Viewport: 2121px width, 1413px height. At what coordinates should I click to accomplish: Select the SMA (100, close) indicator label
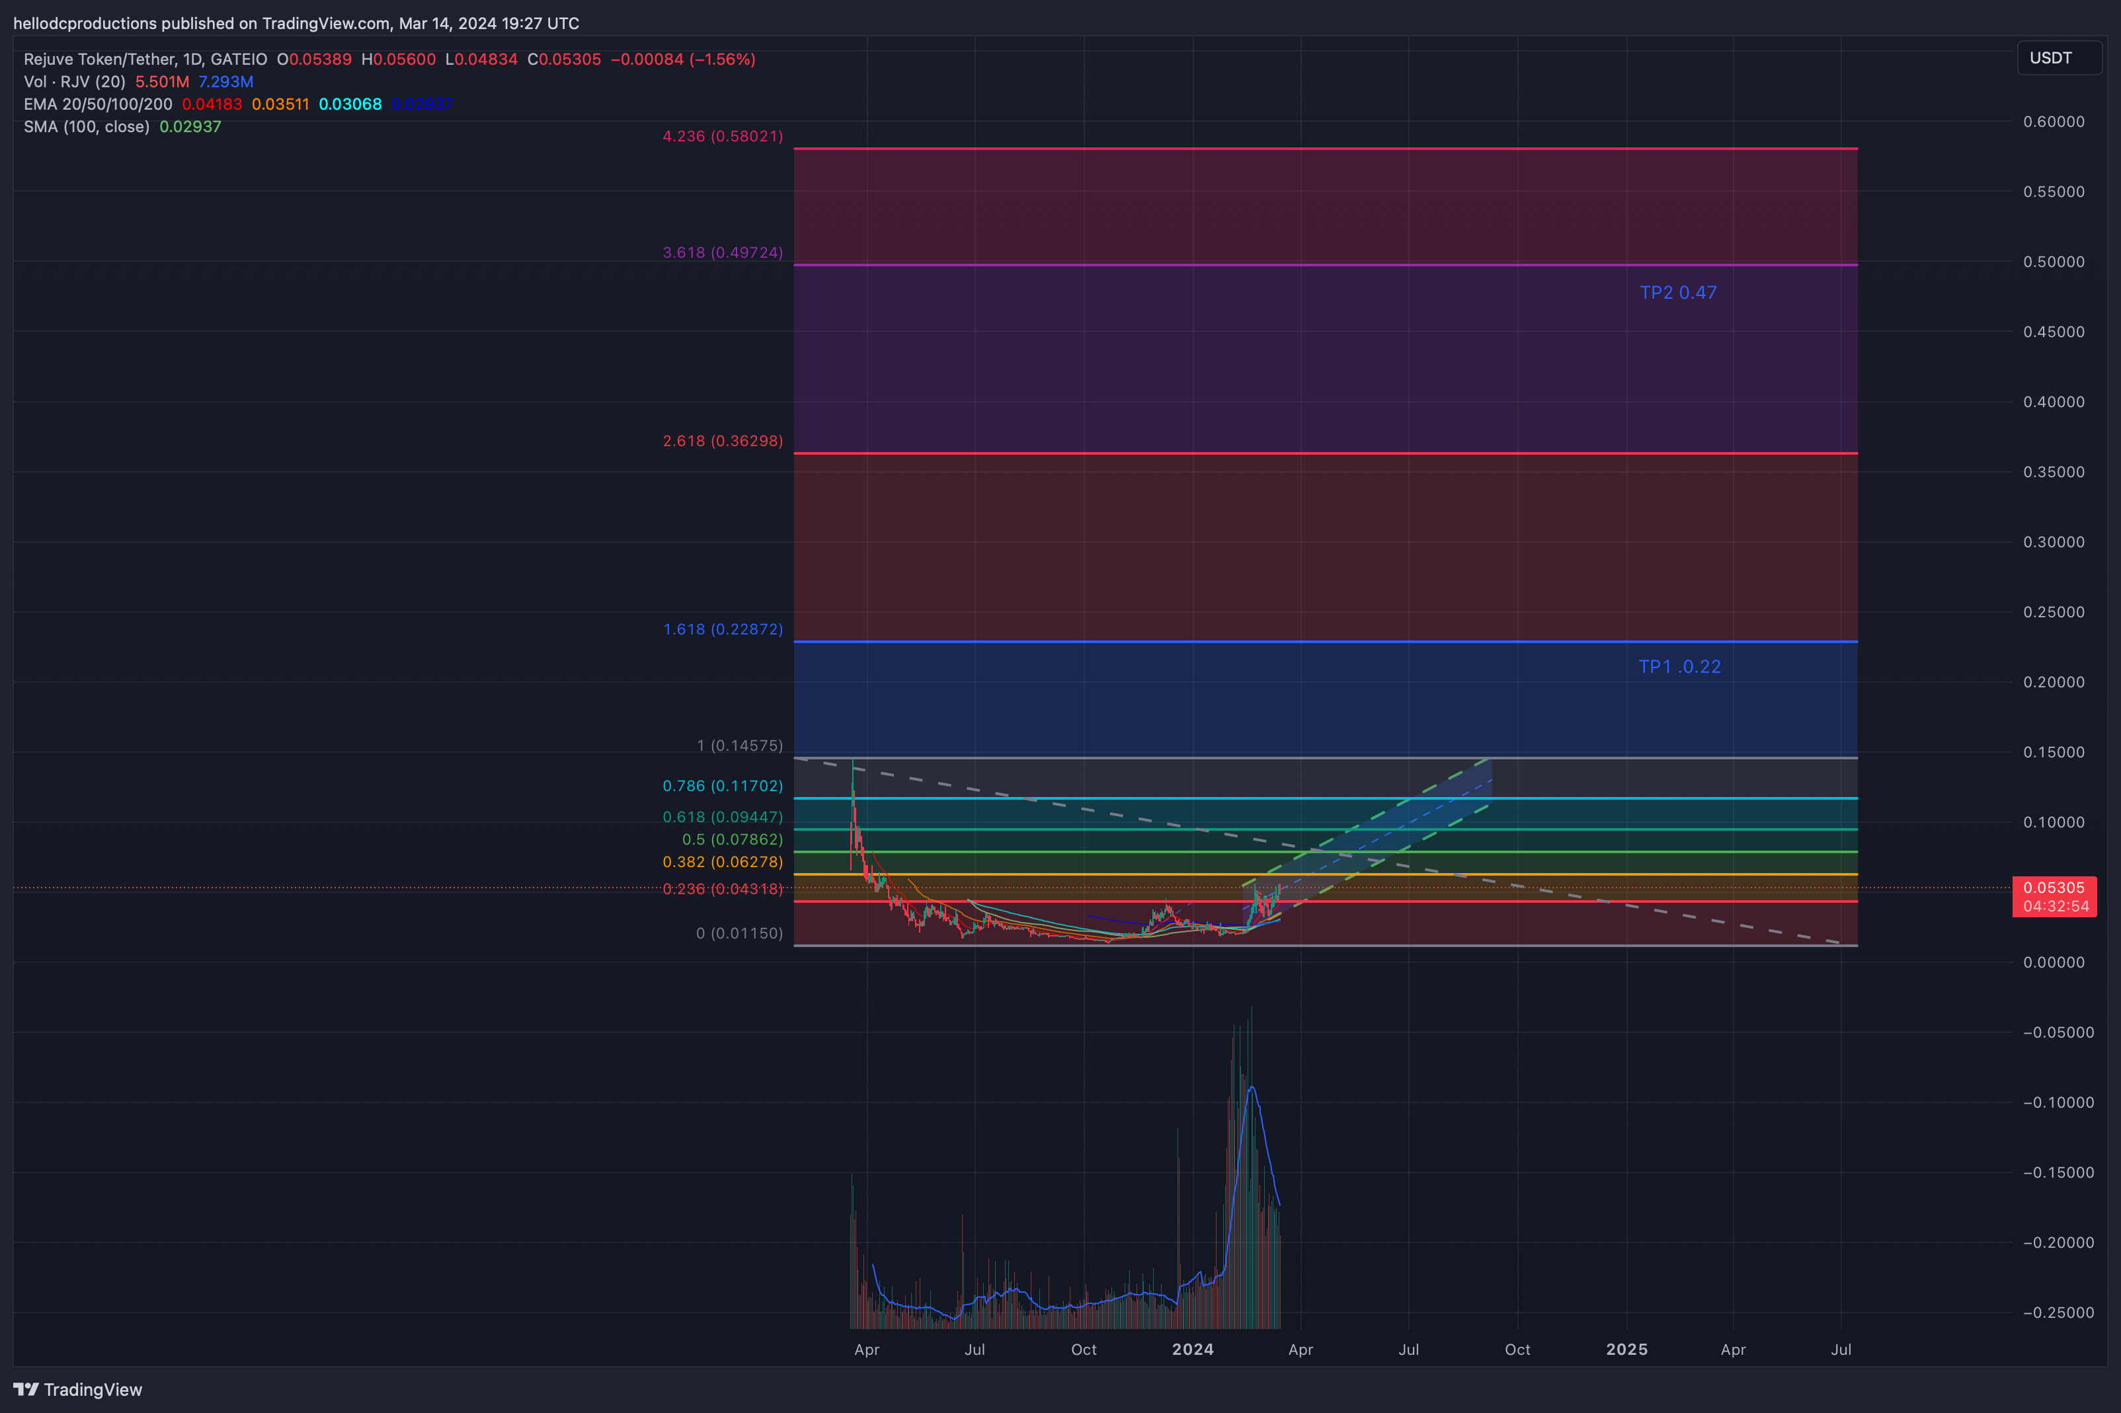[87, 127]
